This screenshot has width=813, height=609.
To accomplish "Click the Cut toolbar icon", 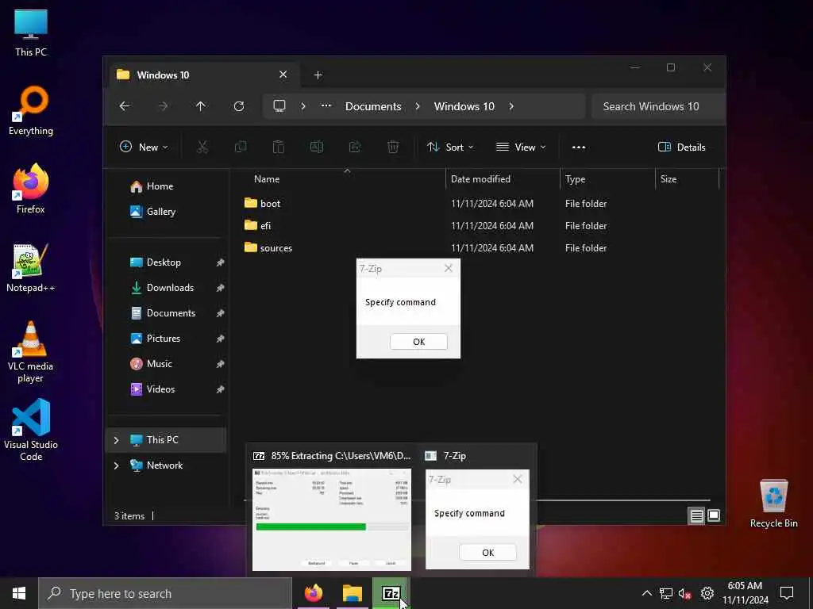I will [202, 147].
